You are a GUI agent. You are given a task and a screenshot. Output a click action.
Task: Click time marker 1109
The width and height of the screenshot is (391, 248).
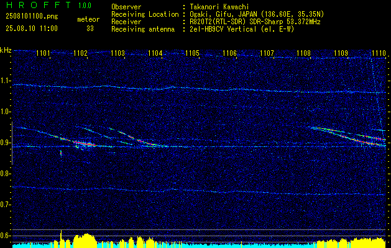[x=341, y=53]
